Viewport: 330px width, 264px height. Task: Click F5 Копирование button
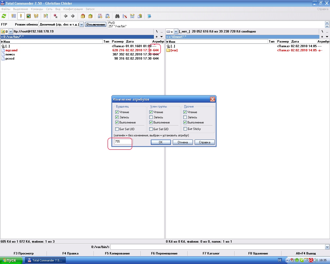click(117, 253)
